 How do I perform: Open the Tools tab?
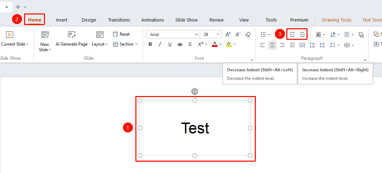(x=271, y=20)
